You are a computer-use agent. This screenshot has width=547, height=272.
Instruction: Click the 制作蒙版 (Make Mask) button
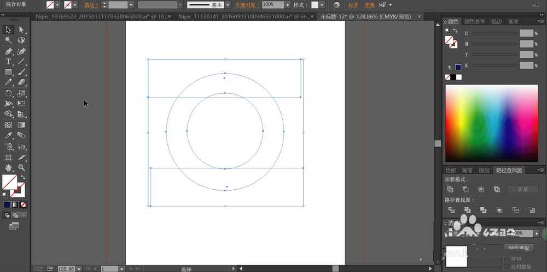518,248
